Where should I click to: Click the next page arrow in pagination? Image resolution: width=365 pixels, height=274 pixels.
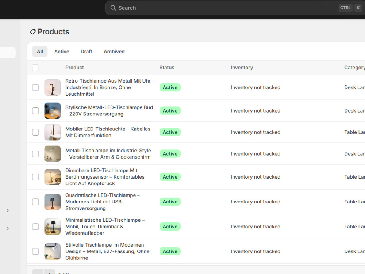pos(49,272)
